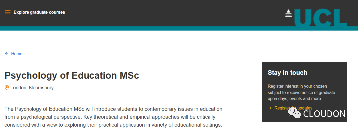Open the orange hamburger menu icon

[8, 12]
